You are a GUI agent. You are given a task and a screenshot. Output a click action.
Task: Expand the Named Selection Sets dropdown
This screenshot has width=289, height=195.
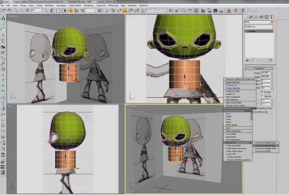[x=156, y=10]
